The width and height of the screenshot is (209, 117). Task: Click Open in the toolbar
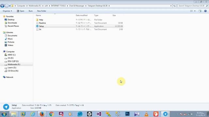(x=20, y=11)
